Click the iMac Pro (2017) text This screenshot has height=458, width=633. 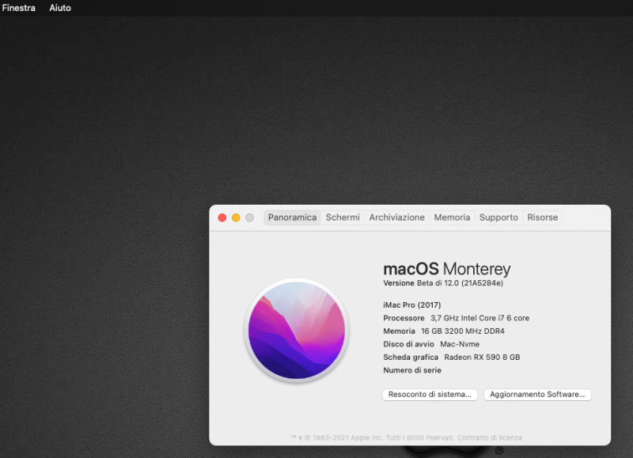pos(412,305)
